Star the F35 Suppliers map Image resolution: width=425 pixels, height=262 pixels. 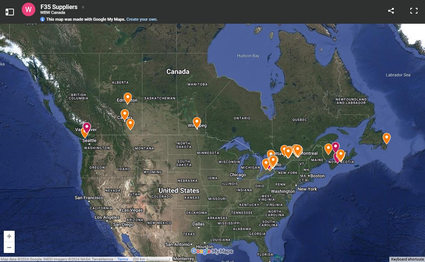click(83, 7)
